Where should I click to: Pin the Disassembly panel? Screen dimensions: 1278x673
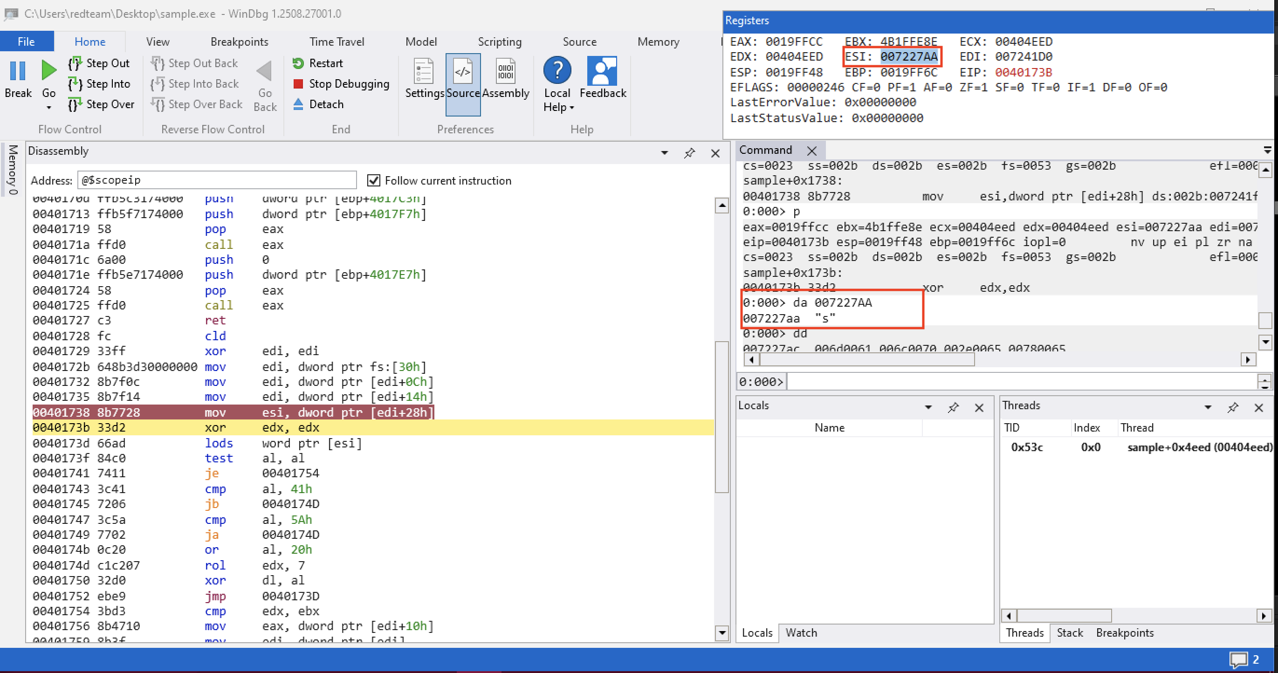(x=689, y=153)
